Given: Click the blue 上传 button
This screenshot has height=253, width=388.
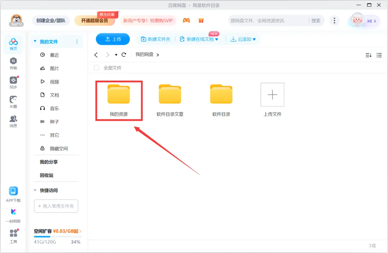Looking at the screenshot, I should point(113,39).
